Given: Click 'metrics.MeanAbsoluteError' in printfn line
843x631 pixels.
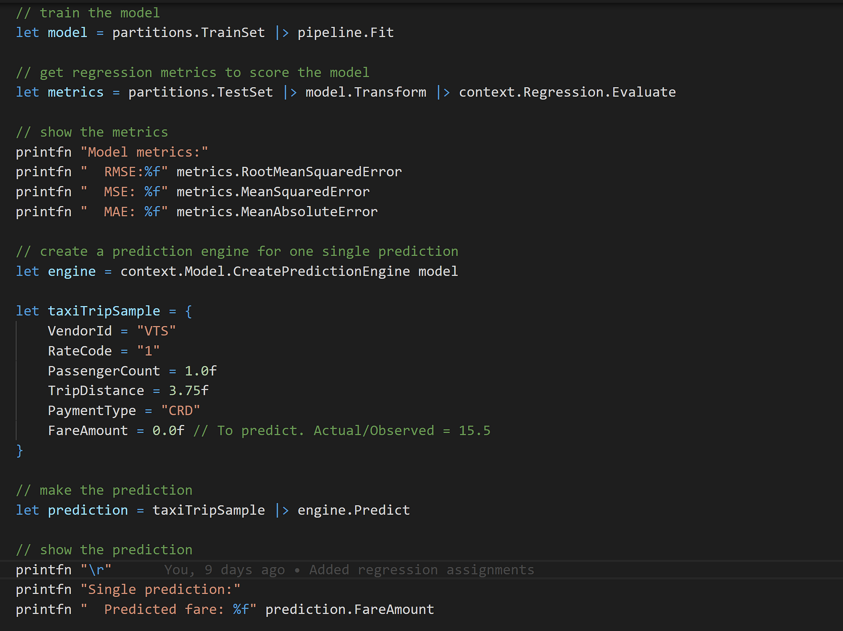Looking at the screenshot, I should coord(277,212).
